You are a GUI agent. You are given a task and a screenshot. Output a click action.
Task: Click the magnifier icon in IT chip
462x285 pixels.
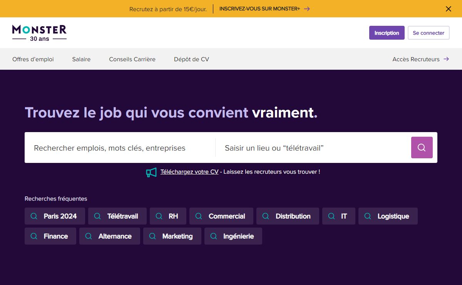click(331, 216)
